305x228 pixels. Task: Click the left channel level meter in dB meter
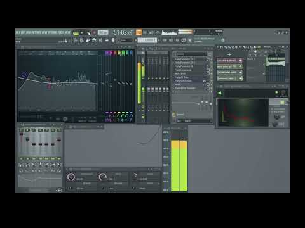coord(175,166)
